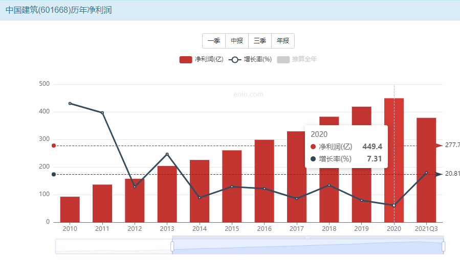Viewport: 460px width, 260px height.
Task: Click the 2014 growth rate line point
Action: [x=200, y=198]
